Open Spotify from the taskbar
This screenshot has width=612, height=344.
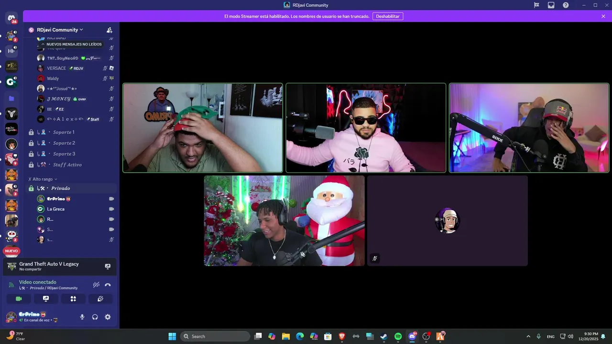(398, 336)
